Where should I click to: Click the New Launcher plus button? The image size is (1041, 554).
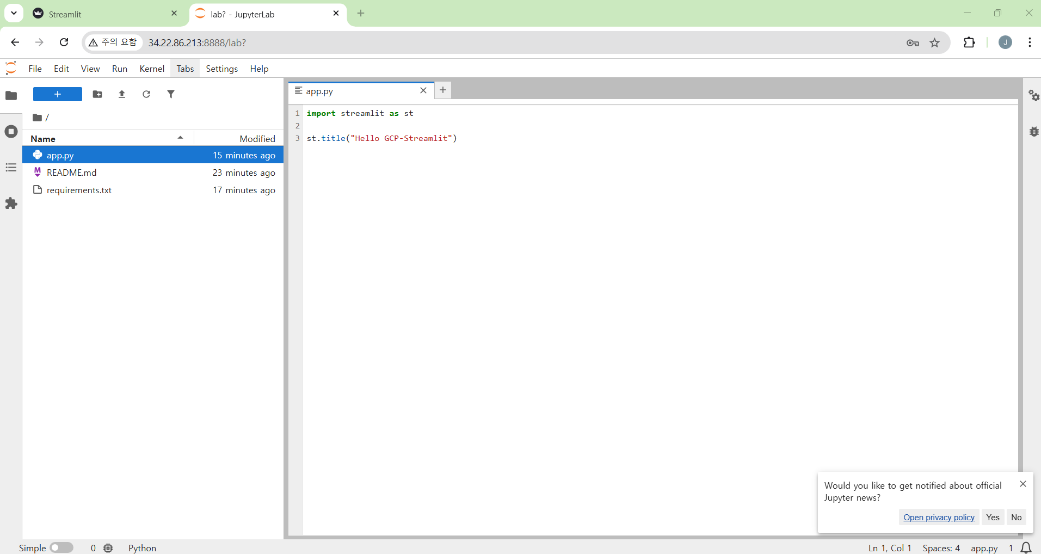tap(58, 94)
